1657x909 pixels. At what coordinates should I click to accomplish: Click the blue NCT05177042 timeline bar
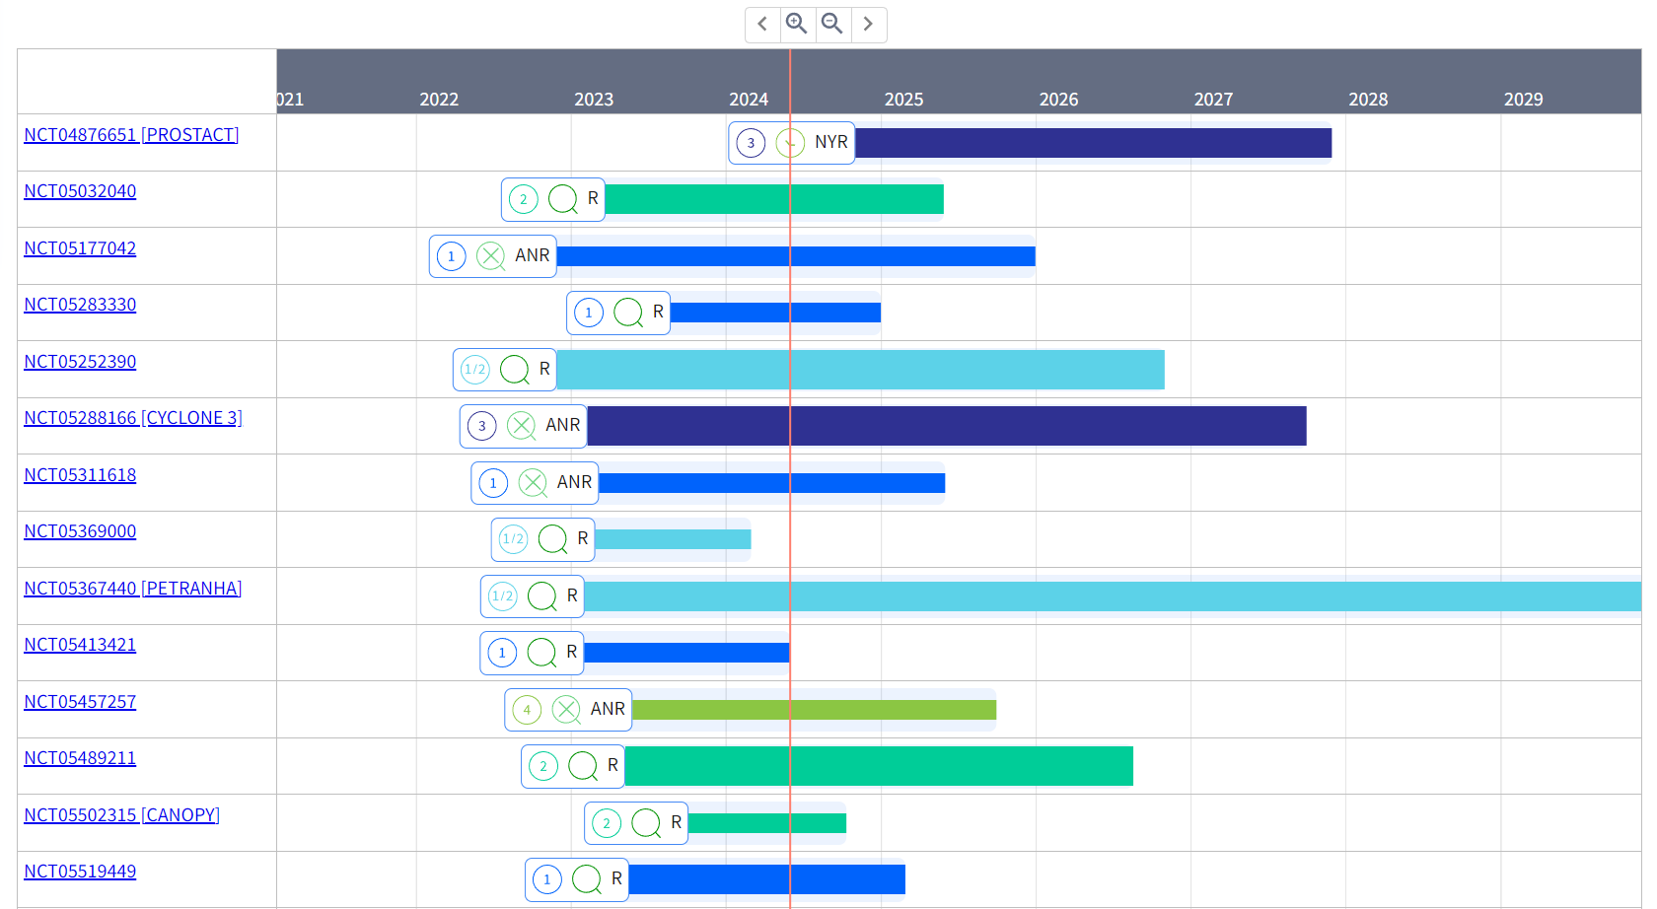click(x=796, y=256)
